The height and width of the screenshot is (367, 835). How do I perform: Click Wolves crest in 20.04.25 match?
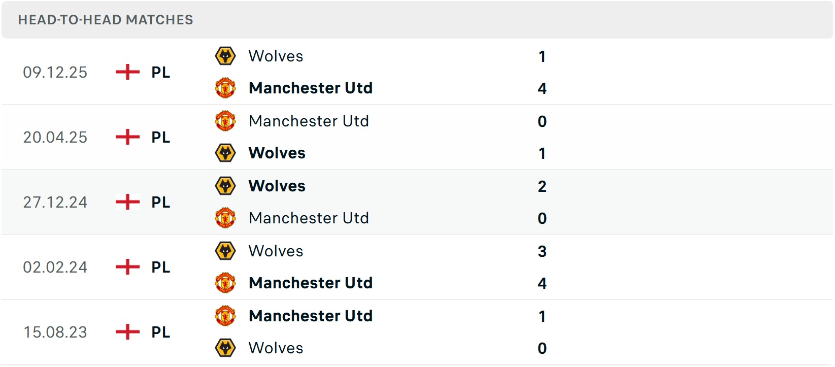(x=225, y=153)
